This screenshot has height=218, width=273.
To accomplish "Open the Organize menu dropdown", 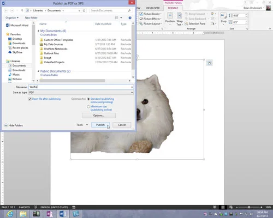I will click(12, 18).
